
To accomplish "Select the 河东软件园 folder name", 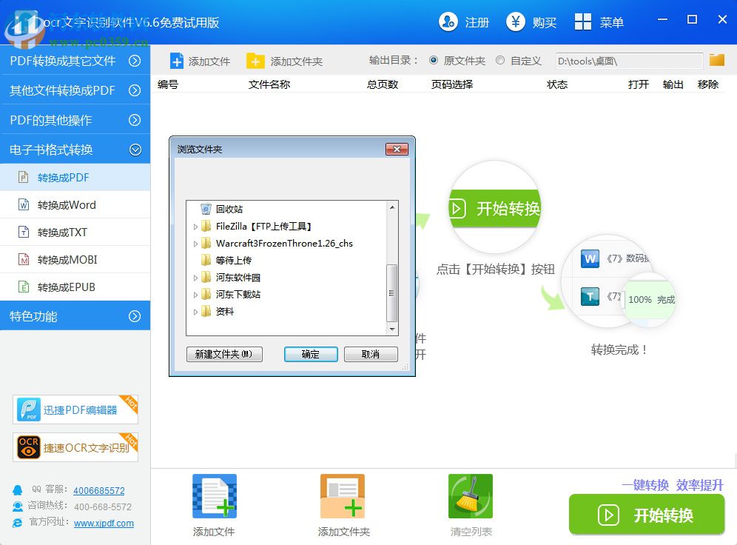I will 238,278.
